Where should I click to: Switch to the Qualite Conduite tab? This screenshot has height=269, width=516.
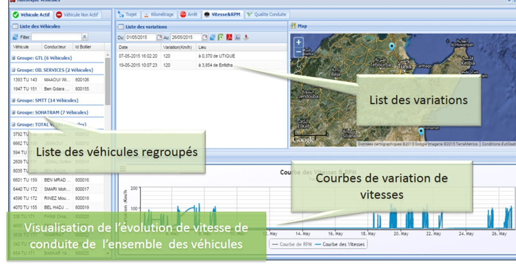(267, 15)
